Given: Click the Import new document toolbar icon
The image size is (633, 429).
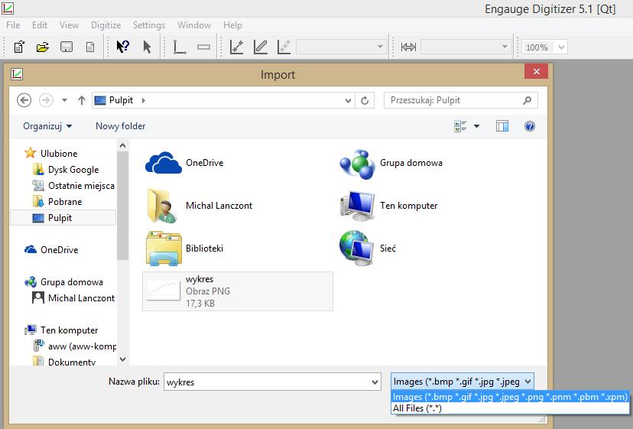Looking at the screenshot, I should [18, 47].
